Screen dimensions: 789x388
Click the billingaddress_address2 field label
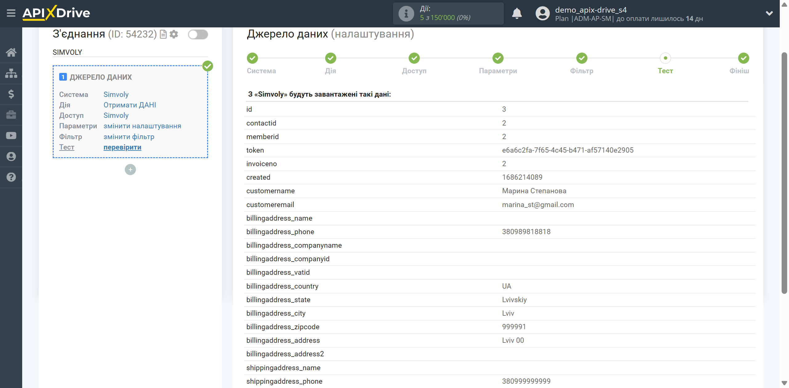285,354
